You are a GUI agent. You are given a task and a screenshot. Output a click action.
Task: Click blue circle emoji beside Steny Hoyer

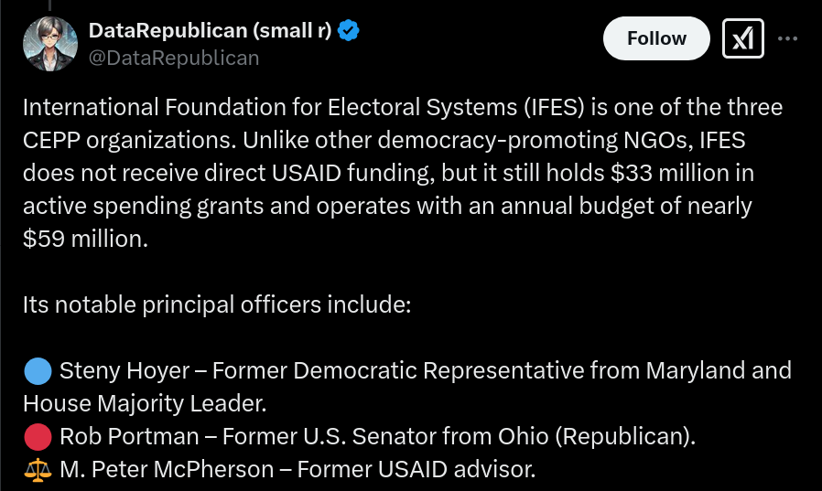tap(38, 371)
